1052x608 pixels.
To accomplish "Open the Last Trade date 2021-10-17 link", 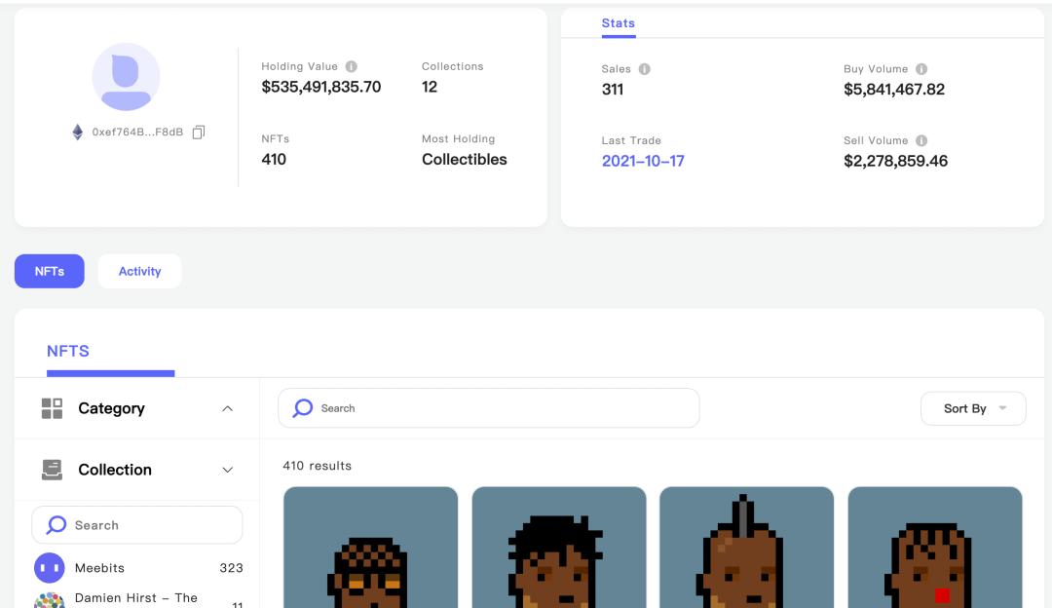I will [643, 161].
